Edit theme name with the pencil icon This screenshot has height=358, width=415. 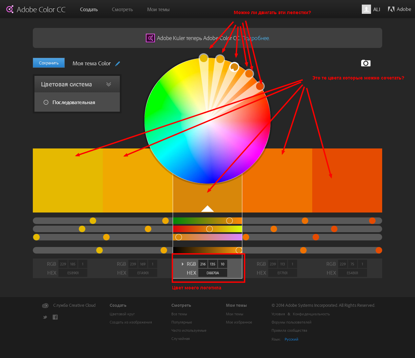tap(118, 64)
